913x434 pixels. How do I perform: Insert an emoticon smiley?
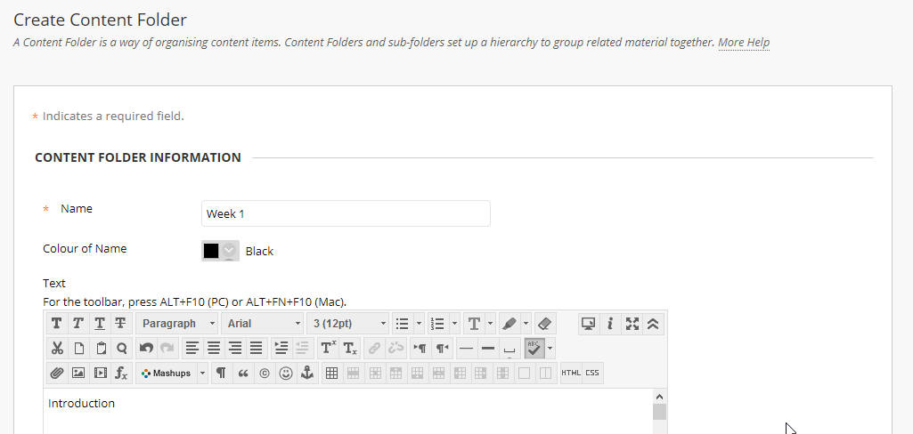pyautogui.click(x=285, y=373)
